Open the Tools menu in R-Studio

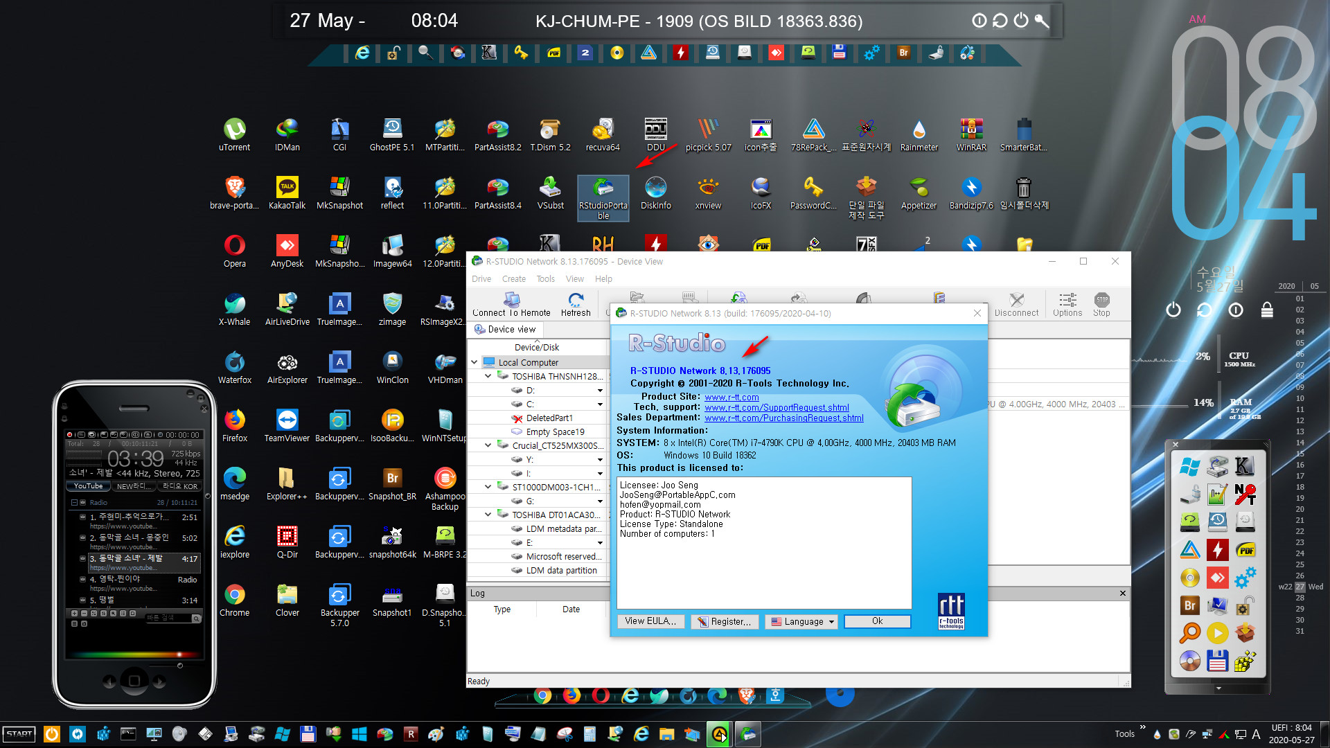[545, 279]
